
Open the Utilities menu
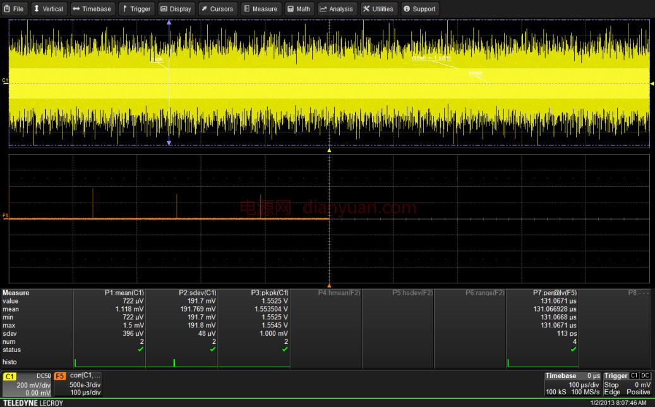tap(378, 9)
